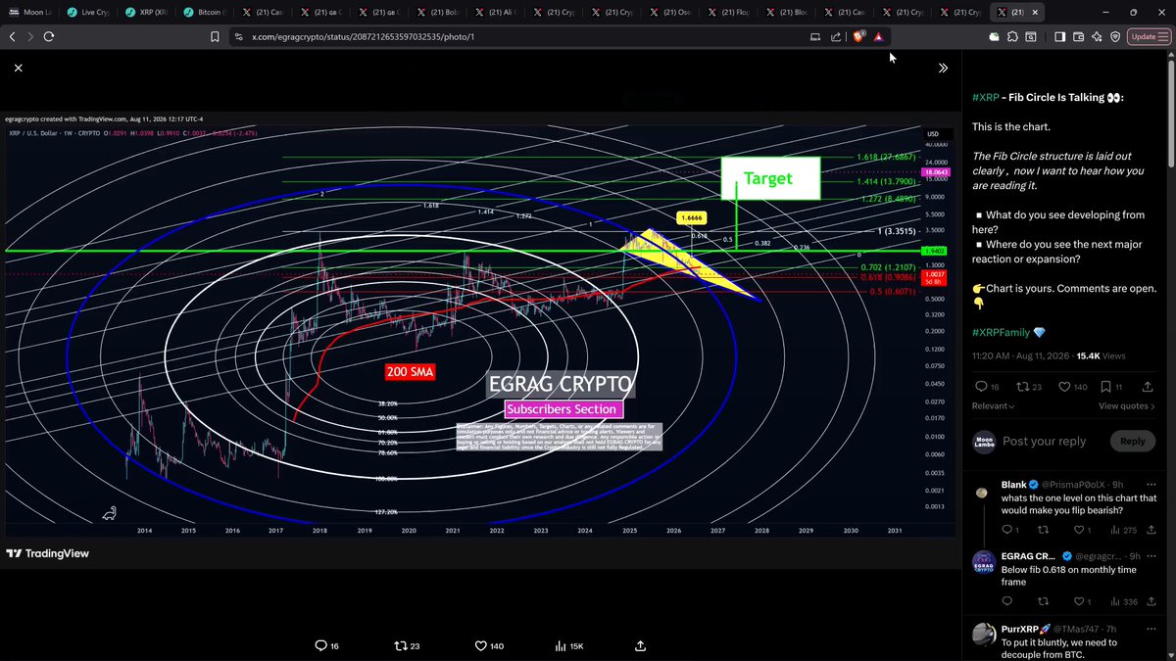
Task: Click the browser Update button
Action: coord(1149,36)
